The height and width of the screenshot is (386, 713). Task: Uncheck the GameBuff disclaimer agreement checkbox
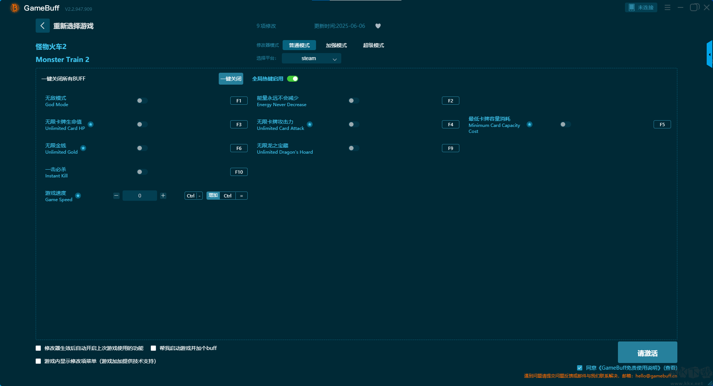click(x=579, y=368)
